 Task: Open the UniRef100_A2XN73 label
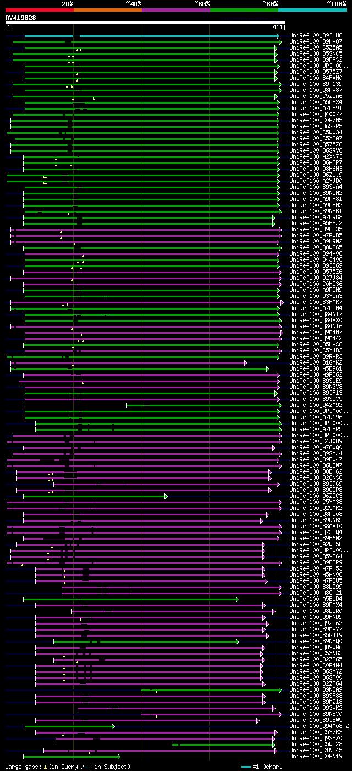(x=316, y=156)
